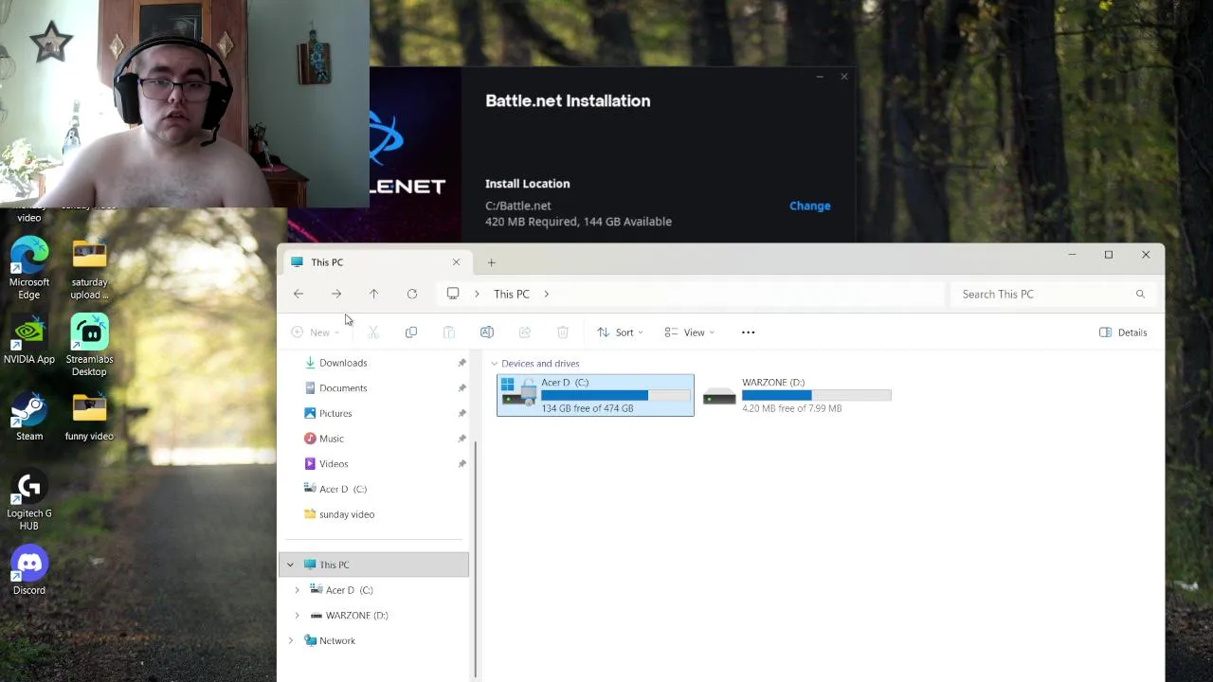Open a new File Explorer tab
The image size is (1213, 682).
491,262
